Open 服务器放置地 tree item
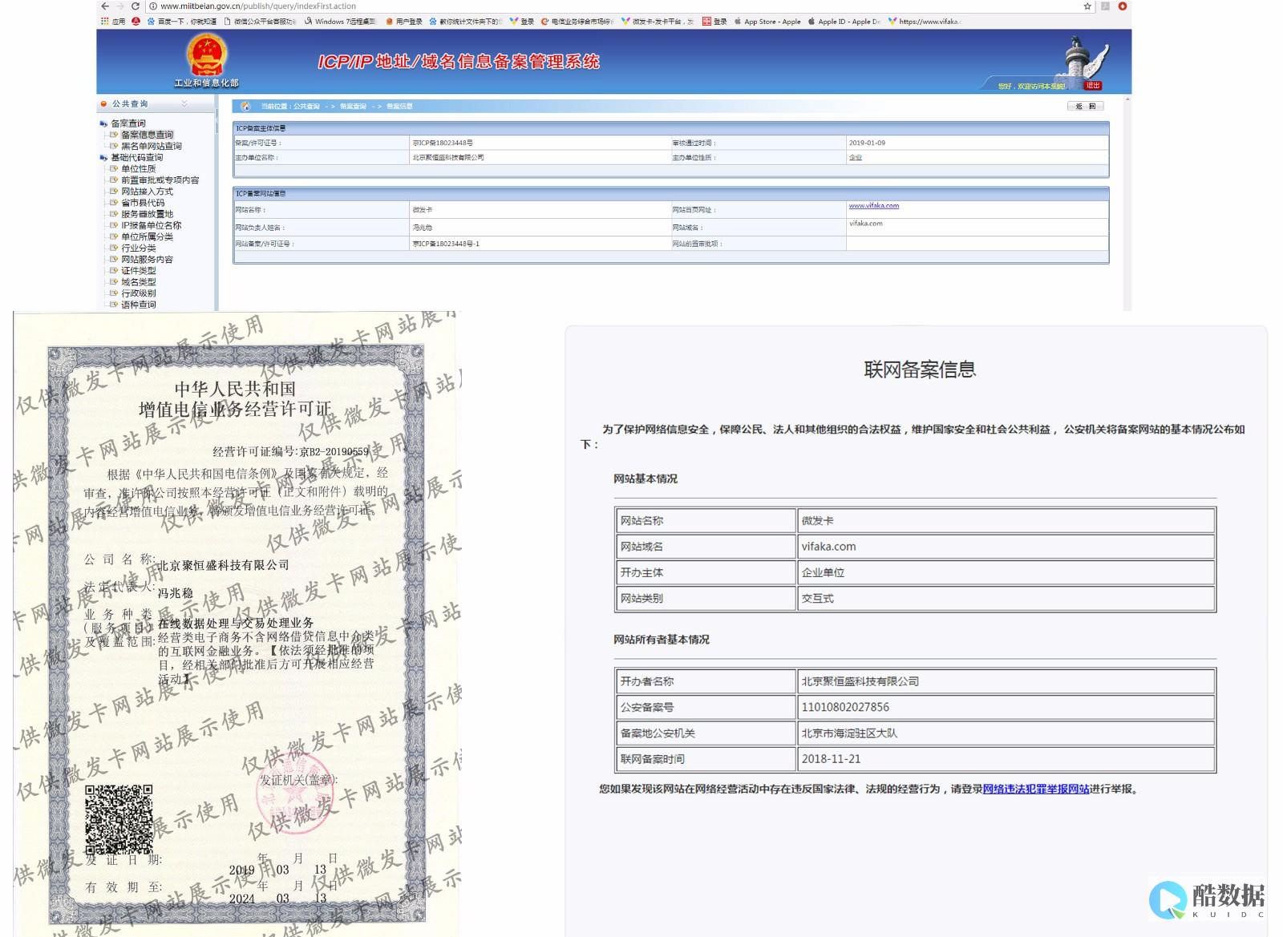The image size is (1283, 937). [147, 214]
